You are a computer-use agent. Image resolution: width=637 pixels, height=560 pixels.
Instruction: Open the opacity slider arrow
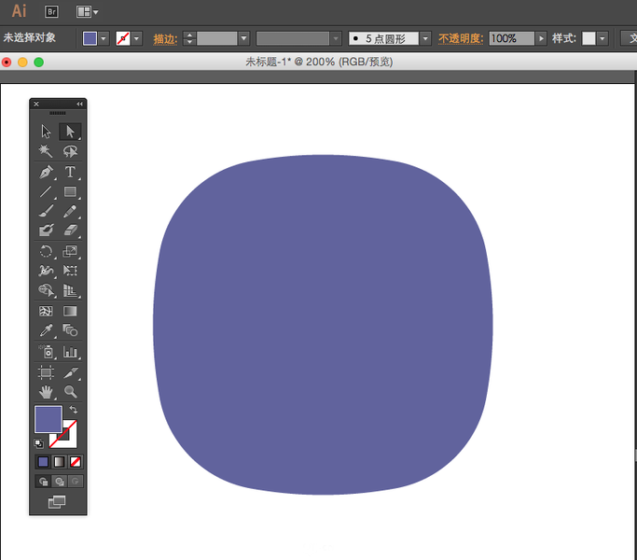tap(541, 38)
